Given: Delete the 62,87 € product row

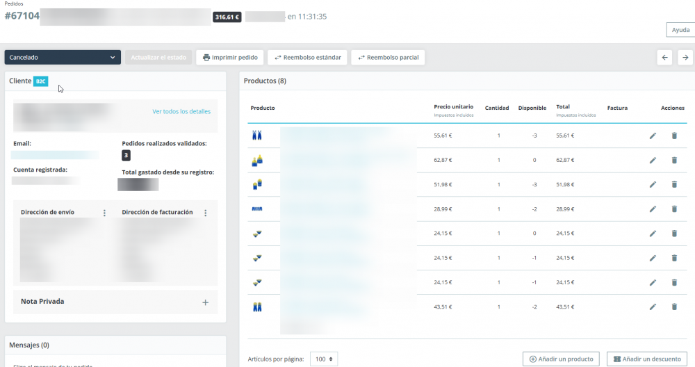Looking at the screenshot, I should click(674, 160).
